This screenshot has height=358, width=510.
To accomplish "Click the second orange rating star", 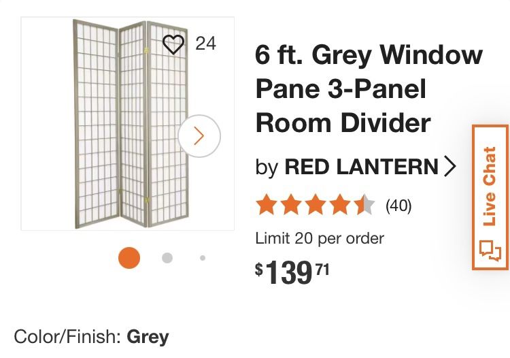I will [291, 205].
